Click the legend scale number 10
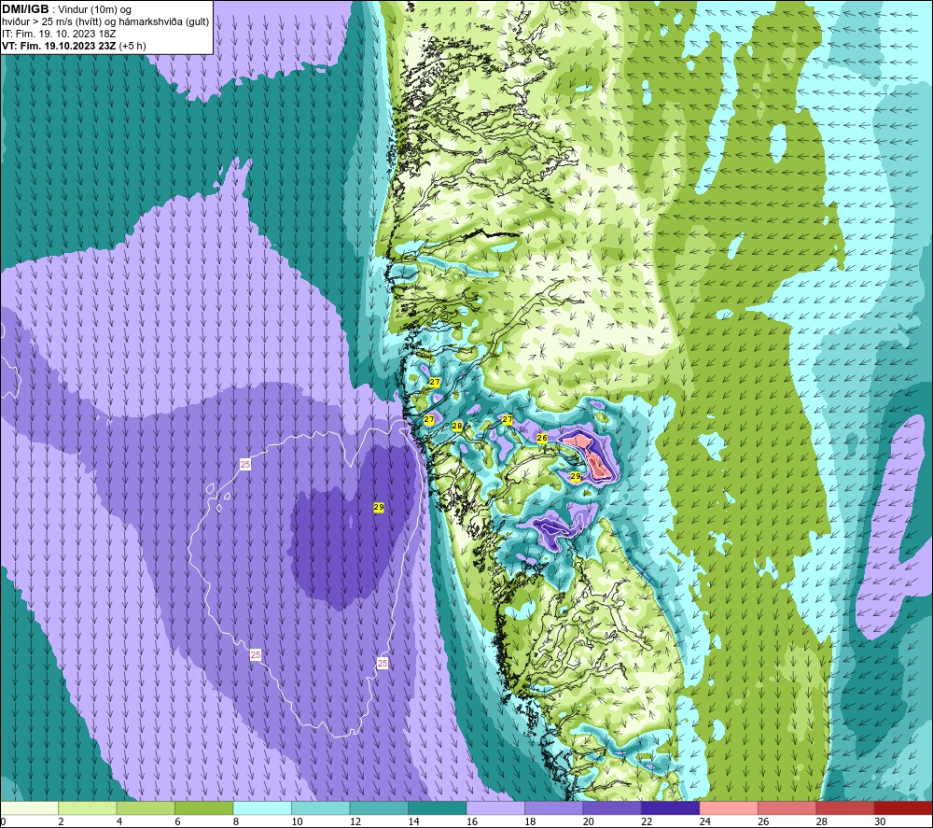 coord(297,821)
